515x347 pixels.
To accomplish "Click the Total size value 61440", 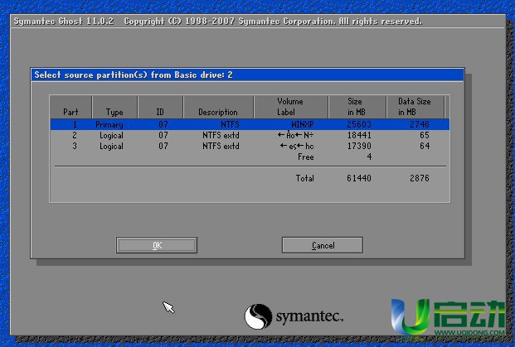I will coord(359,178).
